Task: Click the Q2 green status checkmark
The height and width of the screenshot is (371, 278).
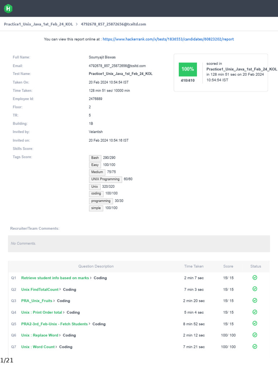Action: (255, 289)
